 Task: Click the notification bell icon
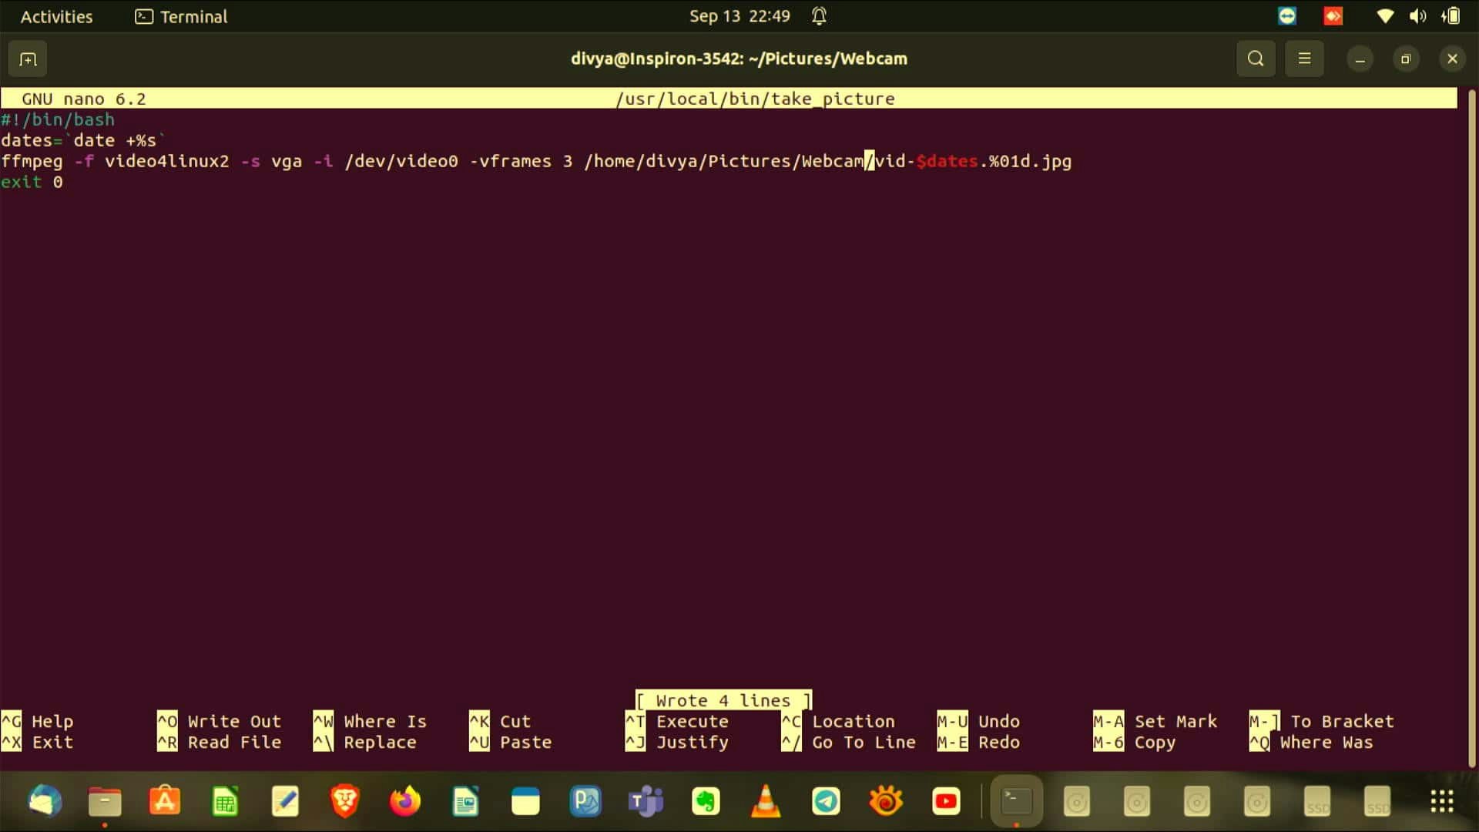[819, 15]
